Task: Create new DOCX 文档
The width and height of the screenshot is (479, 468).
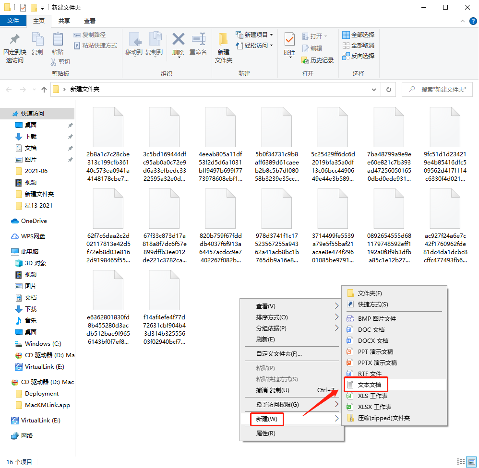Action: [395, 341]
